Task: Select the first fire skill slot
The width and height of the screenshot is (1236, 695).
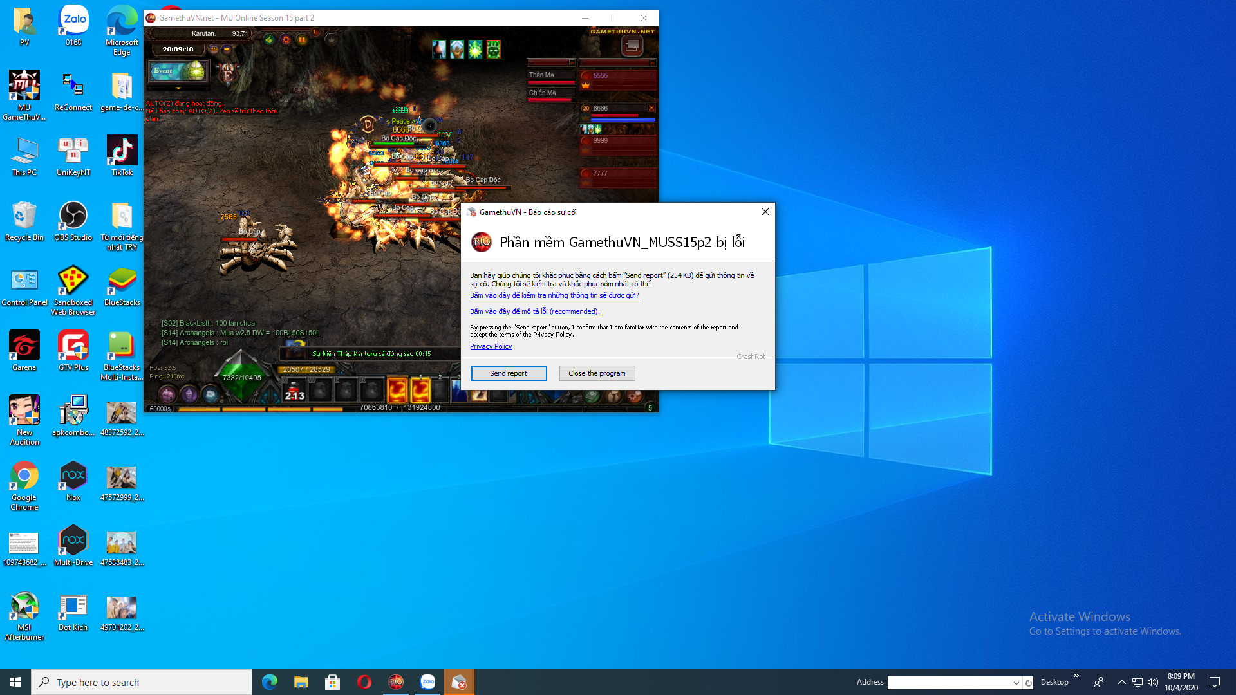Action: point(397,391)
